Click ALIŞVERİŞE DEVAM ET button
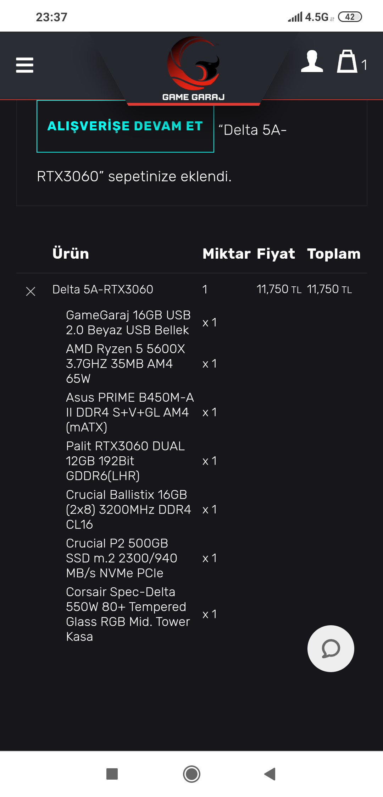The width and height of the screenshot is (383, 797). click(x=125, y=126)
